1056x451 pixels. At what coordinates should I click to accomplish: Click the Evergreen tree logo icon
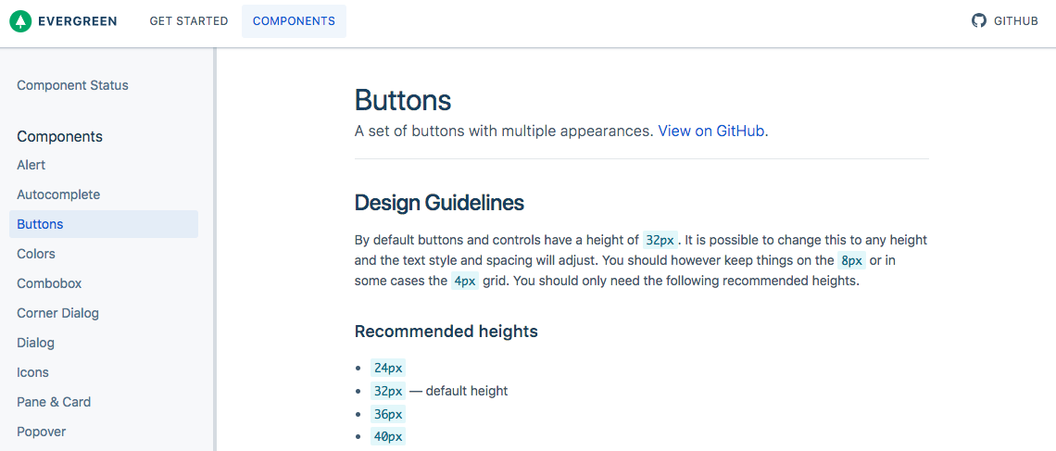click(21, 21)
